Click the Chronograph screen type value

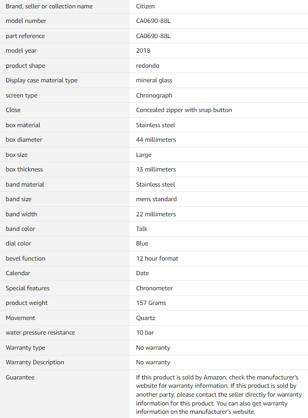pyautogui.click(x=154, y=95)
